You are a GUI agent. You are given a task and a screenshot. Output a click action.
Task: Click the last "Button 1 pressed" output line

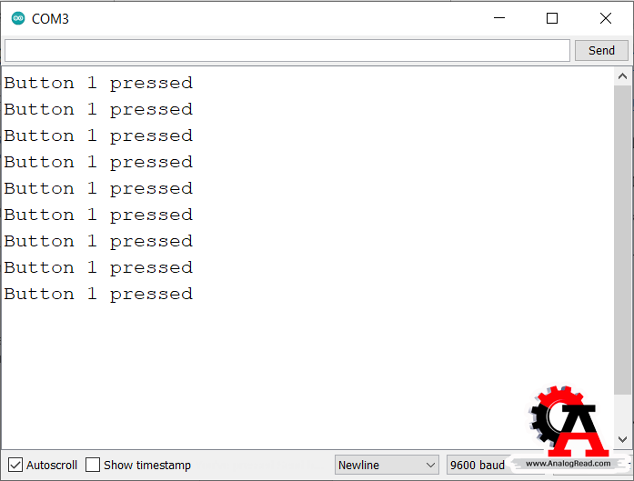tap(98, 295)
